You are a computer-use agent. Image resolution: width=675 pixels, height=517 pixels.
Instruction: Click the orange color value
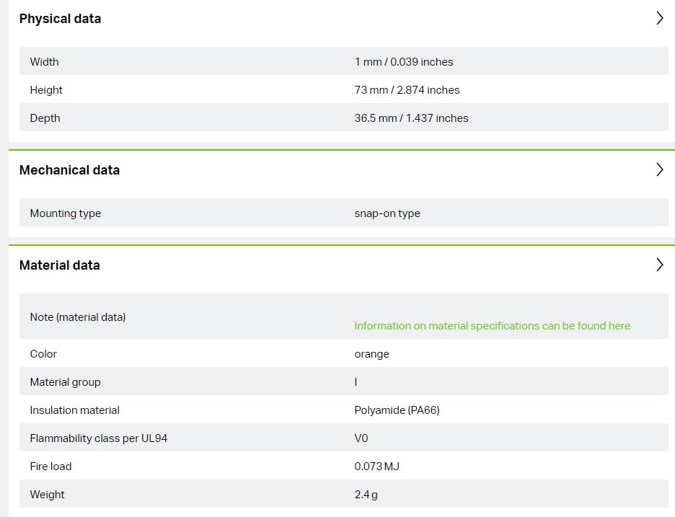tap(371, 354)
